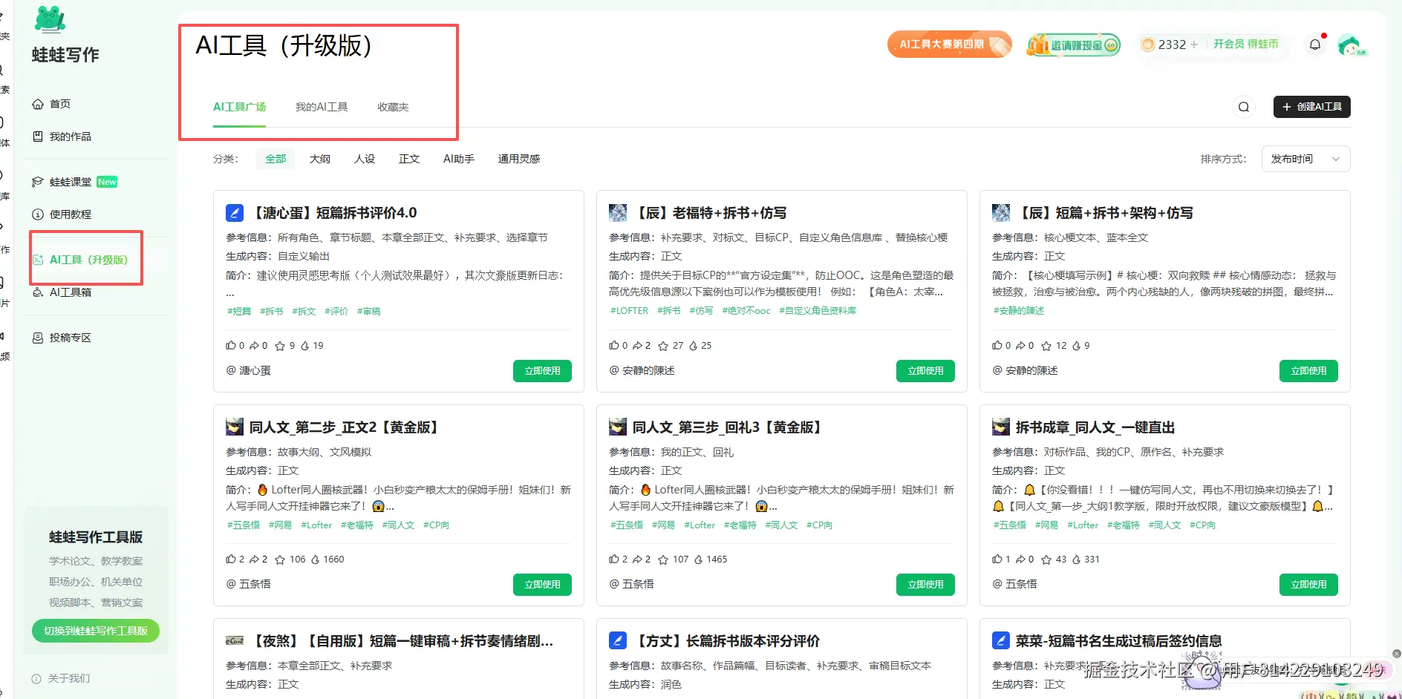Switch to the 我的AI工具 tab
The width and height of the screenshot is (1402, 699).
[x=322, y=107]
